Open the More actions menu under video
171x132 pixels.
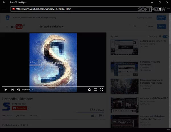click(x=33, y=116)
